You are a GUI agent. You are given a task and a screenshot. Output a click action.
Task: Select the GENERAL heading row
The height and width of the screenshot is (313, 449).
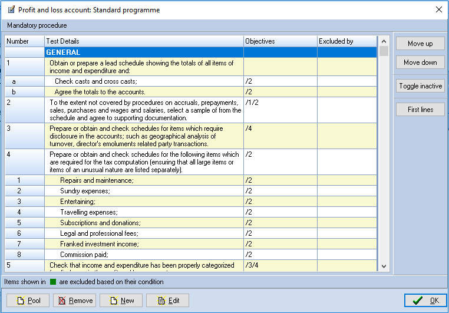click(x=191, y=52)
